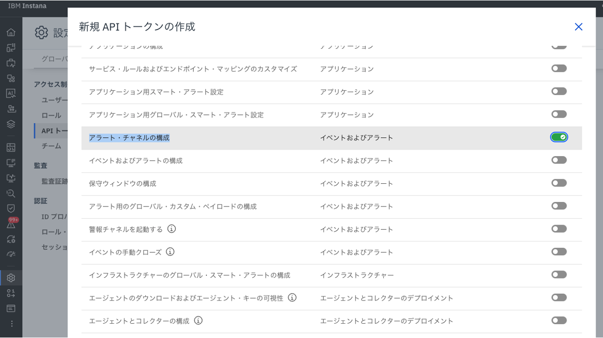The height and width of the screenshot is (338, 603).
Task: Enable アプリケーション用スマート・アラート設定 toggle
Action: click(x=559, y=91)
